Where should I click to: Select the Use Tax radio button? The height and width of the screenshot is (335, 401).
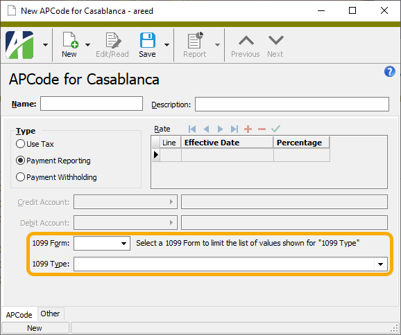tap(20, 144)
